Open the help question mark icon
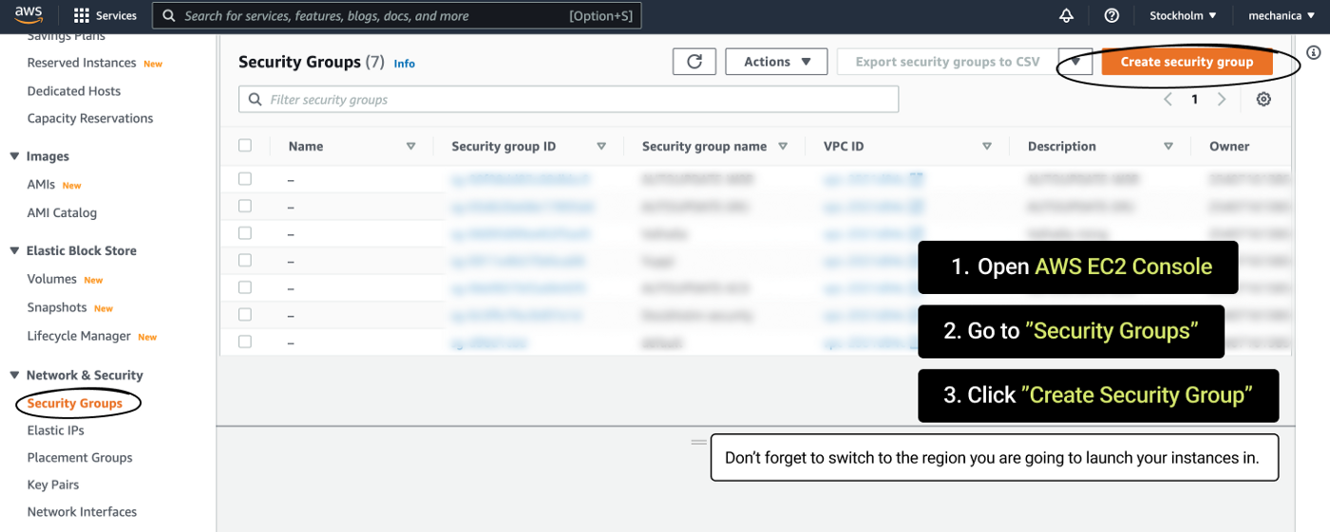 pos(1111,15)
